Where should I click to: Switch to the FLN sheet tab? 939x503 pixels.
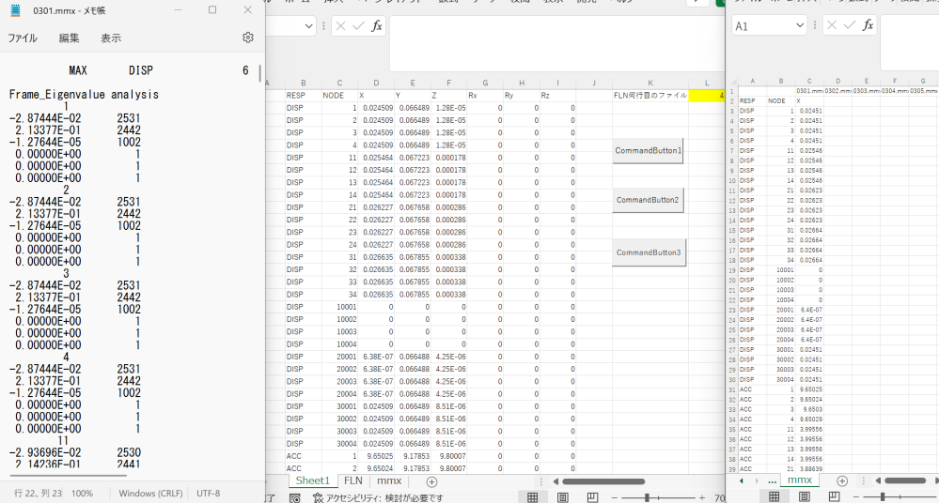[x=353, y=480]
